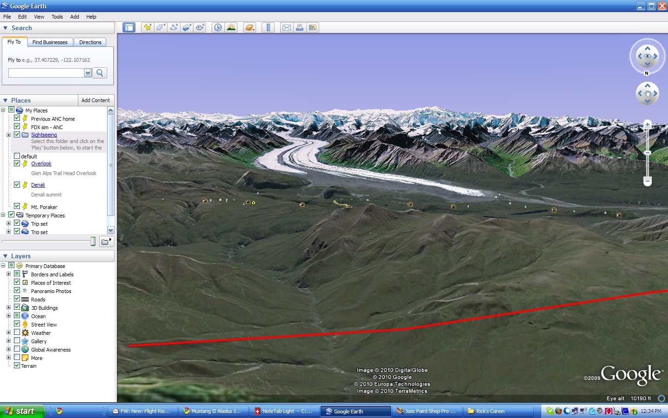Show the ruler tool
668x418 pixels.
coord(268,27)
